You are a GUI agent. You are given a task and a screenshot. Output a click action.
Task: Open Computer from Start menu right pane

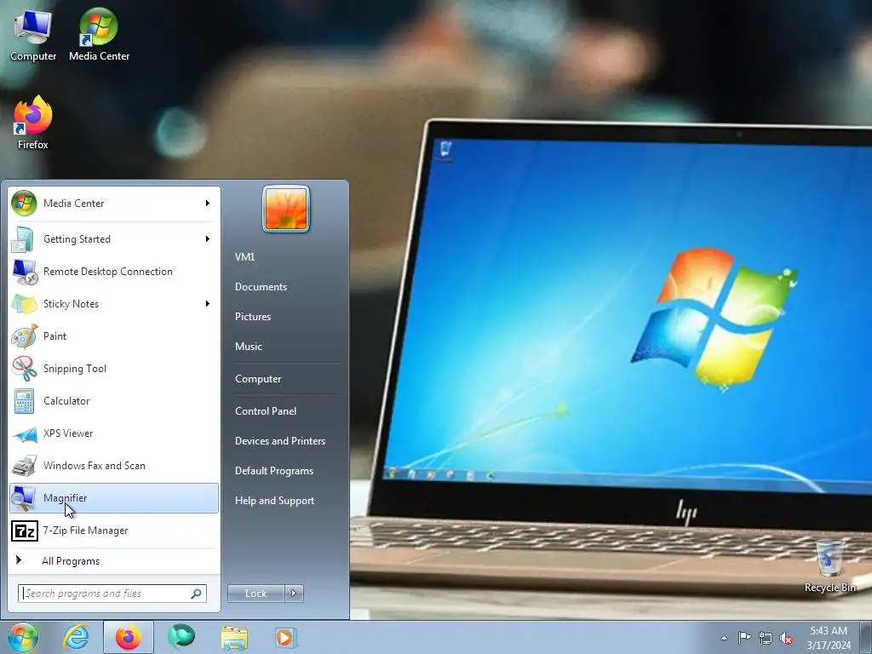pyautogui.click(x=258, y=379)
